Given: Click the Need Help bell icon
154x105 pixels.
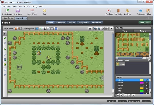Looking at the screenshot, I should (x=127, y=12).
